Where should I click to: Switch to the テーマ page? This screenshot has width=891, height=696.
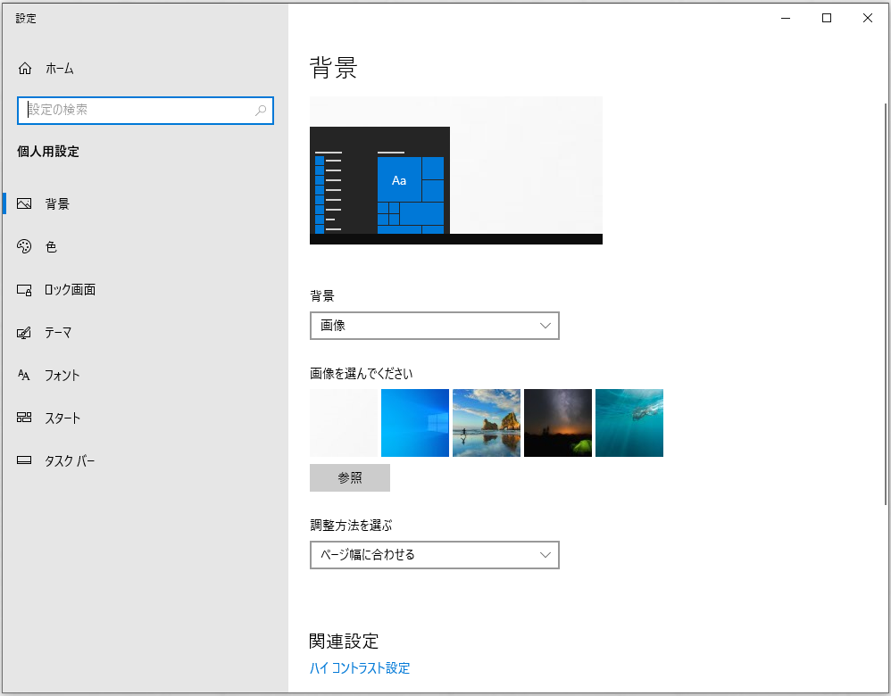click(145, 332)
